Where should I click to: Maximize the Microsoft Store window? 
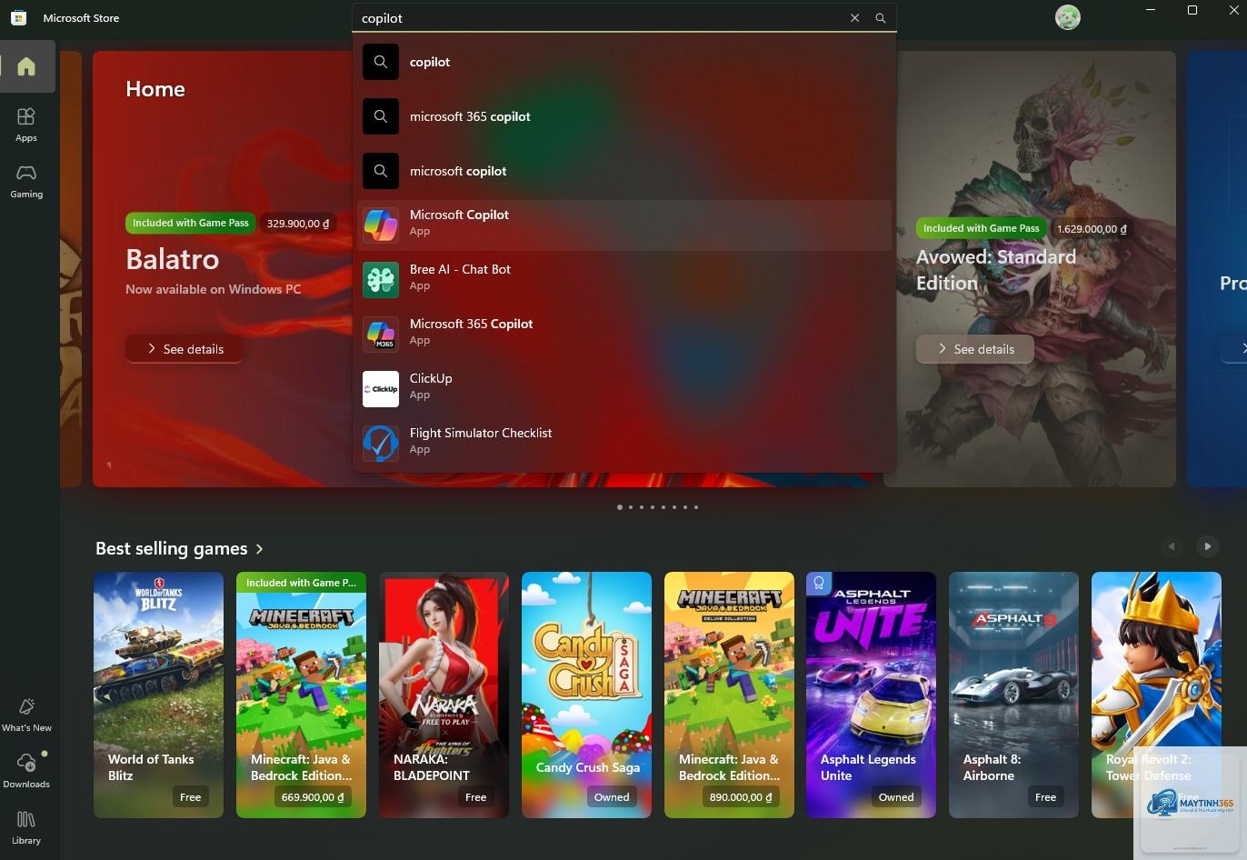1192,10
